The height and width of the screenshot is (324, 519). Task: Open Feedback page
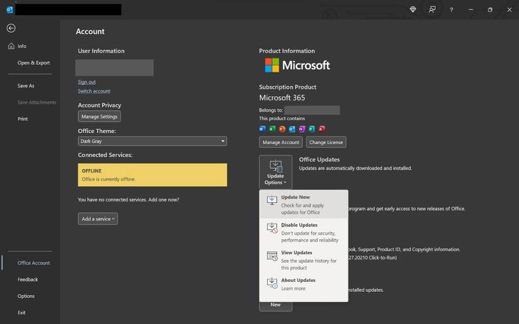pos(28,279)
